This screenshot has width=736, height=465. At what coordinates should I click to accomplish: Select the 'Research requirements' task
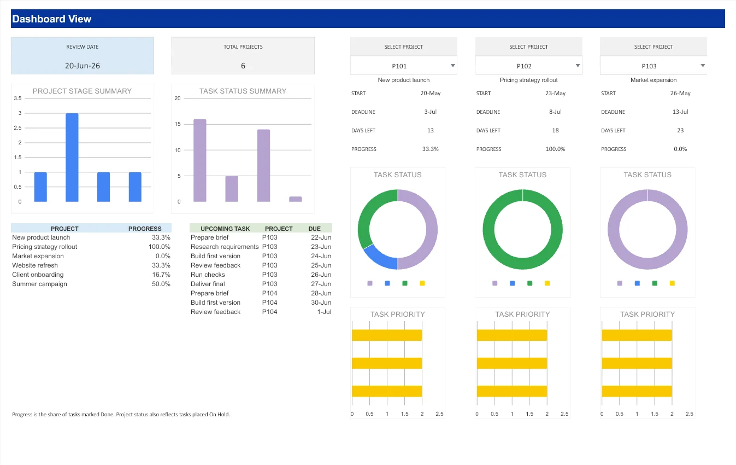point(225,247)
